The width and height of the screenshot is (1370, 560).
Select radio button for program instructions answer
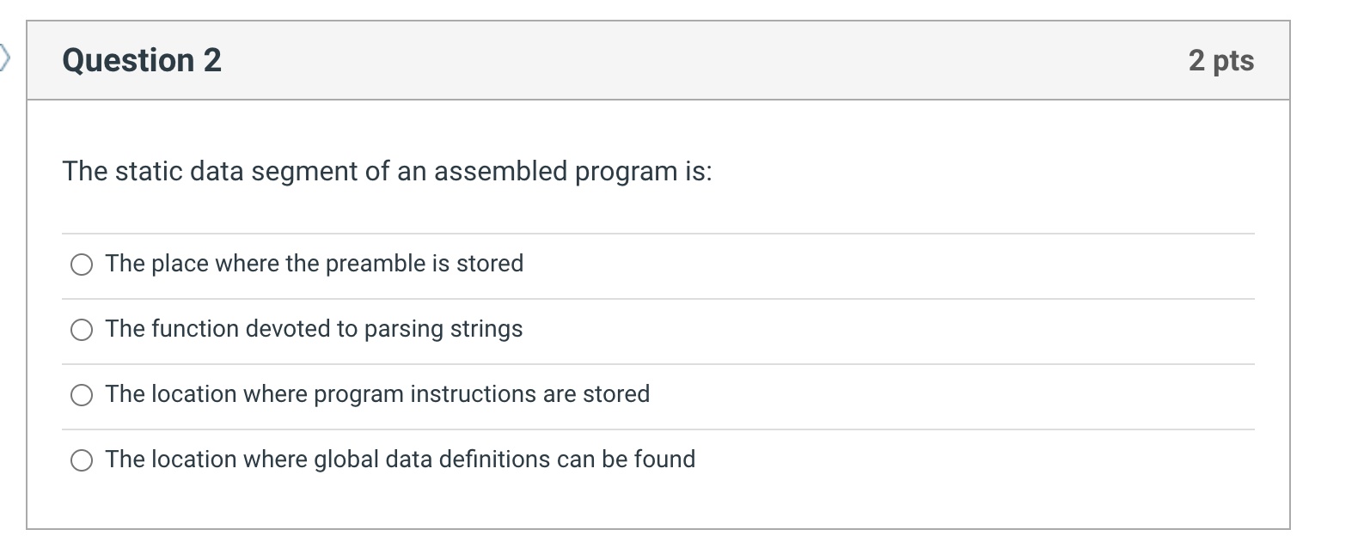pyautogui.click(x=81, y=395)
